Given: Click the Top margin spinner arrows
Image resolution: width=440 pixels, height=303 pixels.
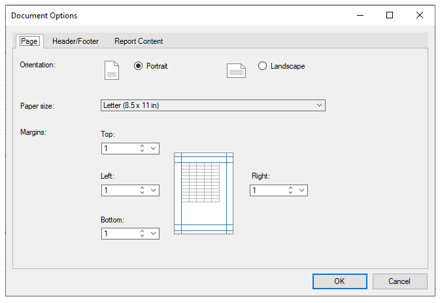Looking at the screenshot, I should coord(142,149).
